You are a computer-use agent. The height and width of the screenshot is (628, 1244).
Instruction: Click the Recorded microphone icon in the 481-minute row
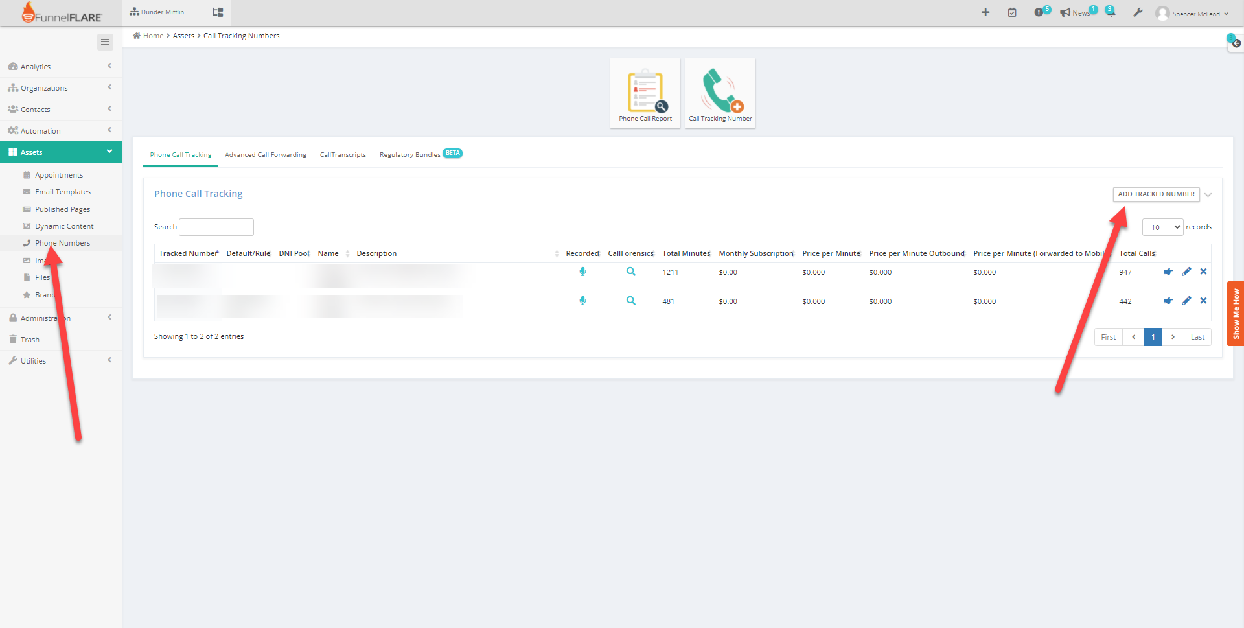click(582, 301)
